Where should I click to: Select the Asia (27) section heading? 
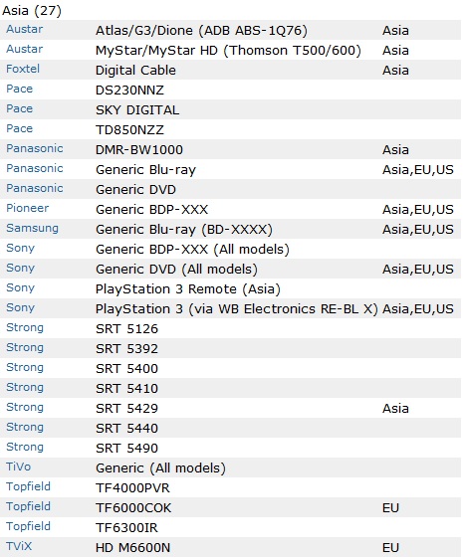pos(32,11)
